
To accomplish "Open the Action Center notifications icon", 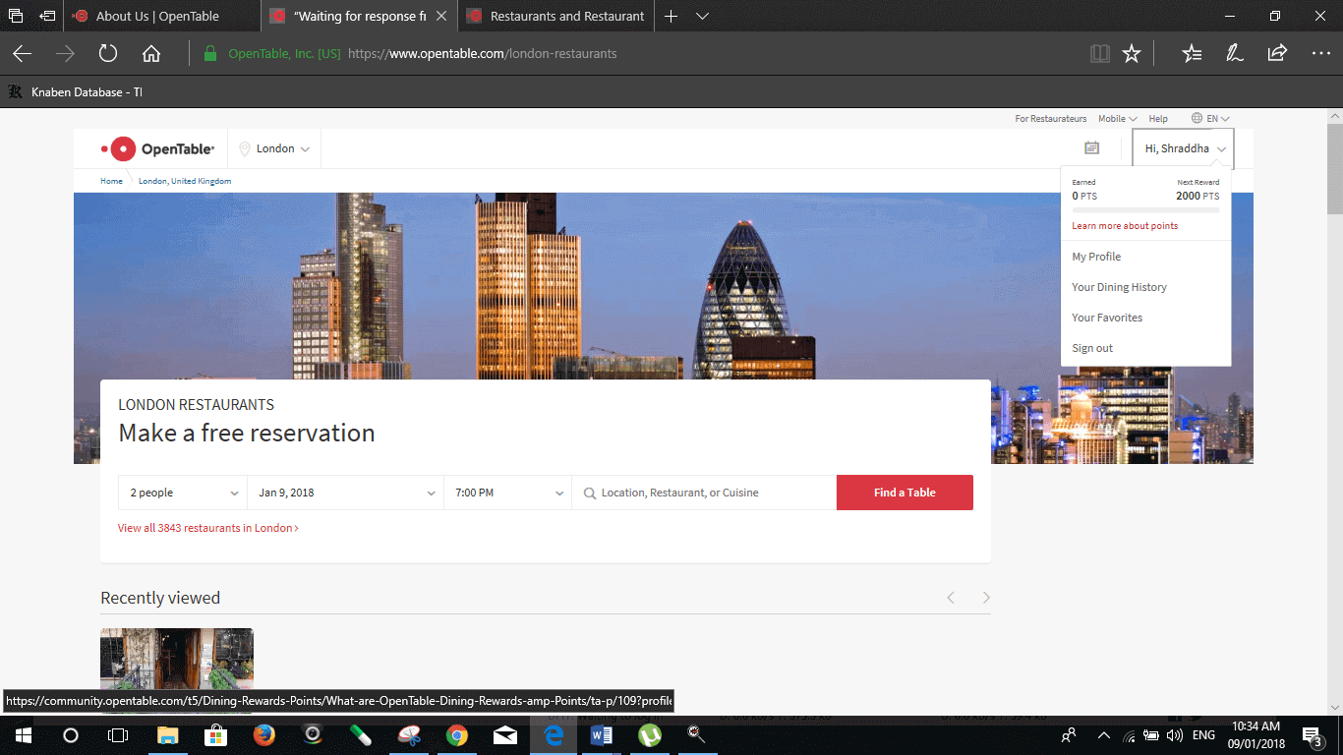I will (1312, 735).
